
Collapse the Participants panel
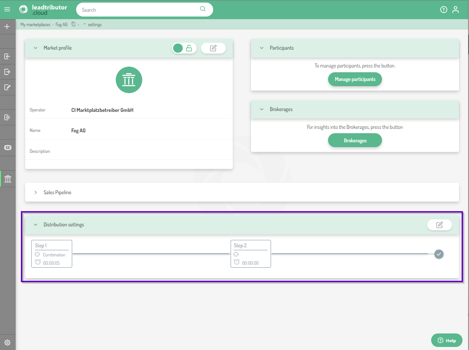click(261, 48)
